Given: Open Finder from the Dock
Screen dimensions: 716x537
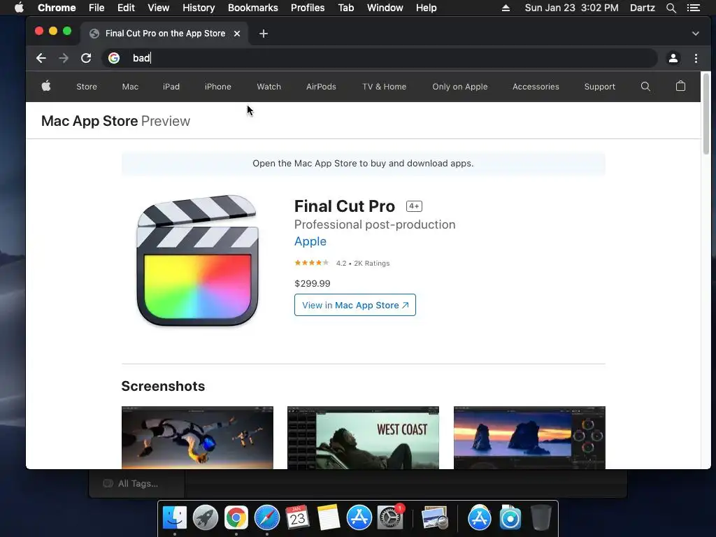Looking at the screenshot, I should [174, 517].
